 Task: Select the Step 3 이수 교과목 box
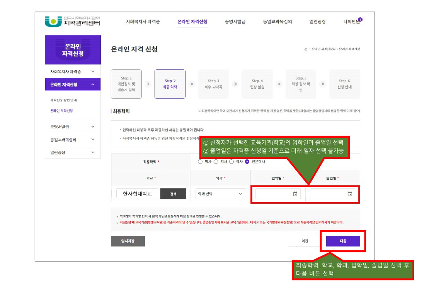click(x=213, y=84)
